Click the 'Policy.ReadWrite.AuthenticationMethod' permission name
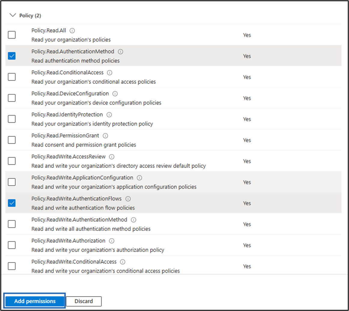Viewport: 349px width, 311px height. click(79, 220)
